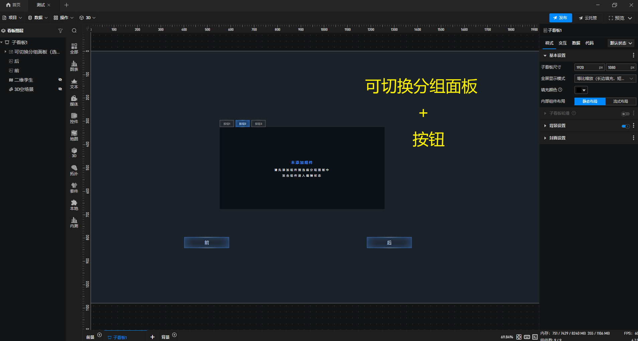Open the layer search icon in 看板图层 panel
The height and width of the screenshot is (341, 638).
point(74,30)
